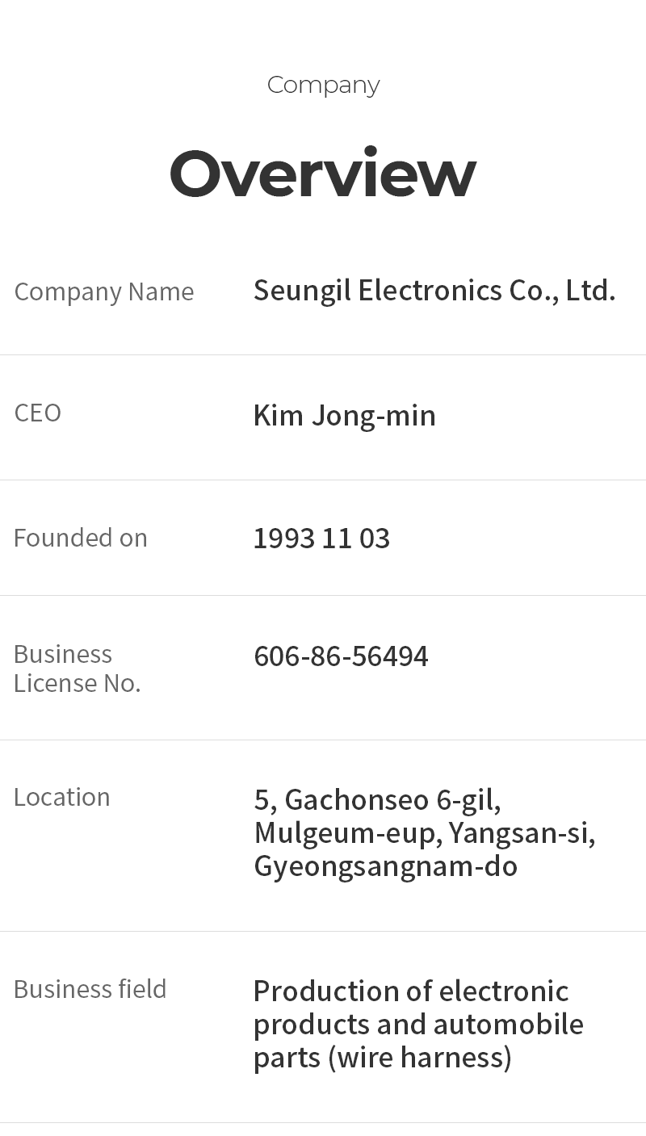Click the large Overview heading
646x1136 pixels.
point(323,174)
